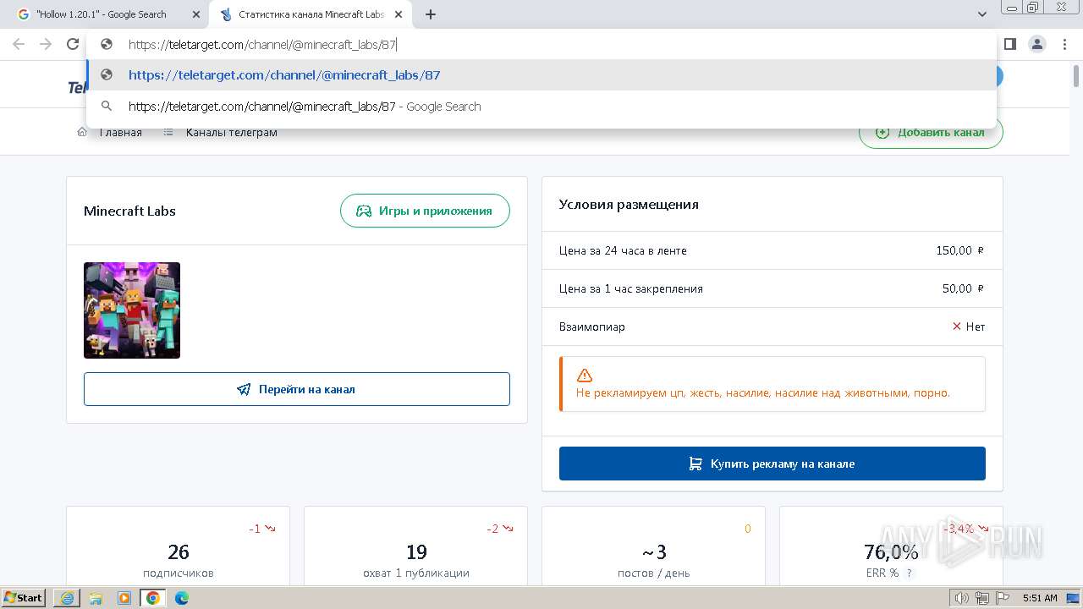Click the ~3 постов / день statistic
The width and height of the screenshot is (1083, 609).
click(x=654, y=562)
